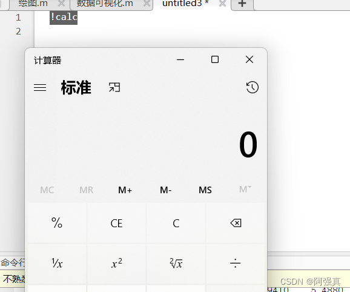Close the calculator window
The image size is (350, 292).
(x=249, y=59)
